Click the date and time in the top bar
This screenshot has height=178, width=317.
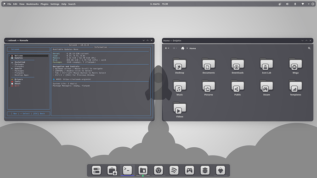(x=159, y=4)
